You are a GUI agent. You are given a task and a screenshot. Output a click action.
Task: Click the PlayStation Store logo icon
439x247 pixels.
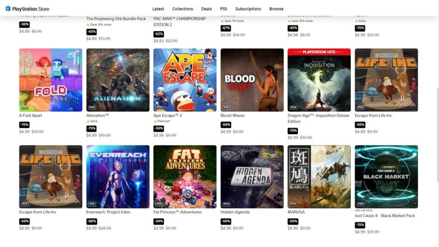pos(8,8)
